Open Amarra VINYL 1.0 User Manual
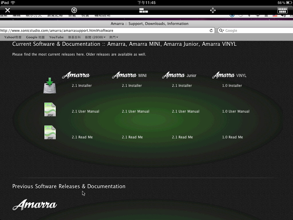The width and height of the screenshot is (293, 220). click(236, 111)
